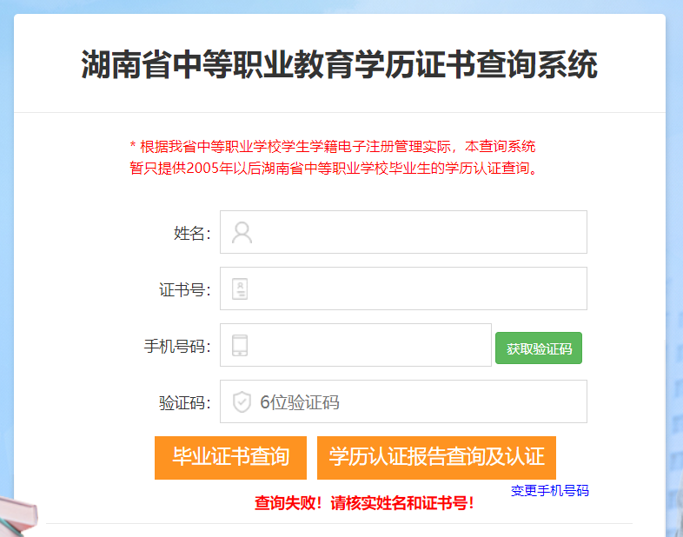Click the shield icon in verification field
Viewport: 683px width, 537px height.
(x=242, y=401)
